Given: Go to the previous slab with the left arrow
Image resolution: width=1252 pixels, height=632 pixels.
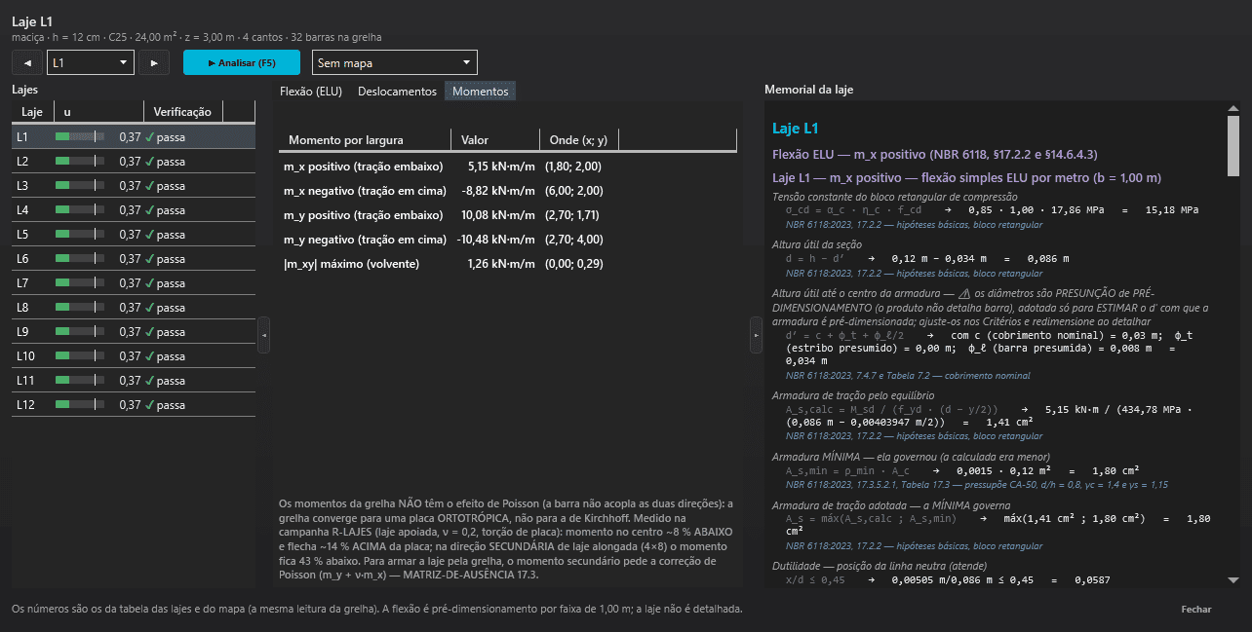Looking at the screenshot, I should (x=26, y=62).
